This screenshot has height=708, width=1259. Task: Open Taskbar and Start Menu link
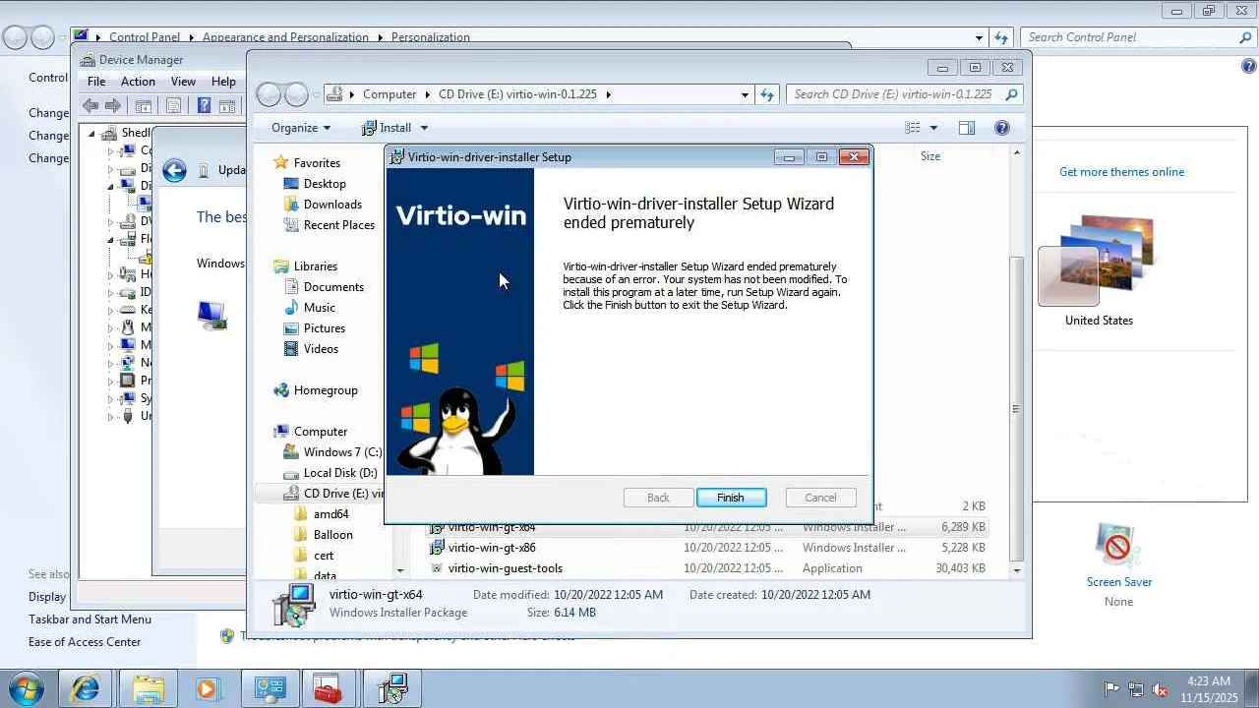[x=90, y=619]
